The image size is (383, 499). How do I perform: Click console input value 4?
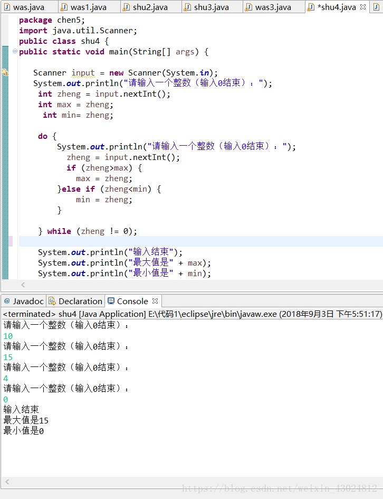point(6,379)
